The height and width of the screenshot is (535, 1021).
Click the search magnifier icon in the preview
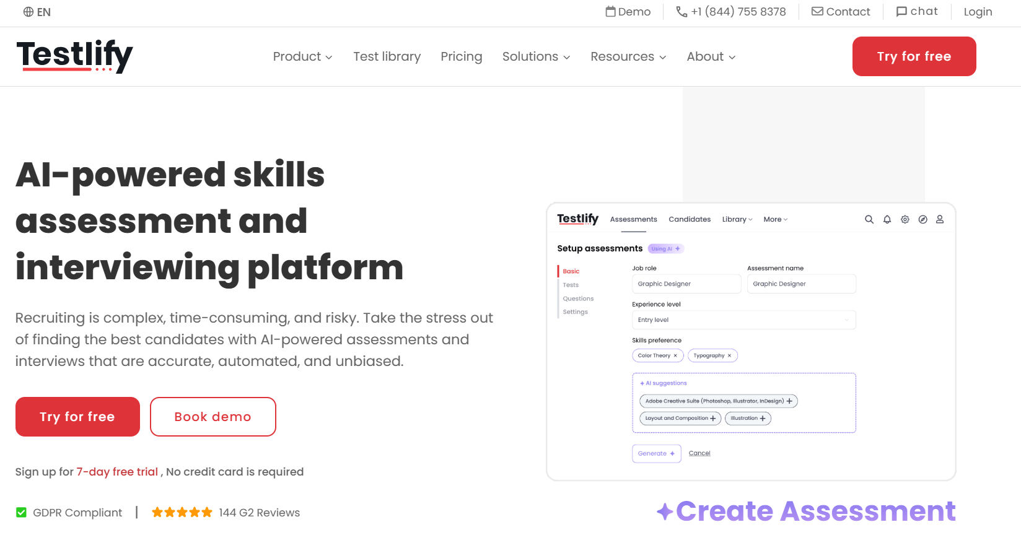(x=869, y=219)
